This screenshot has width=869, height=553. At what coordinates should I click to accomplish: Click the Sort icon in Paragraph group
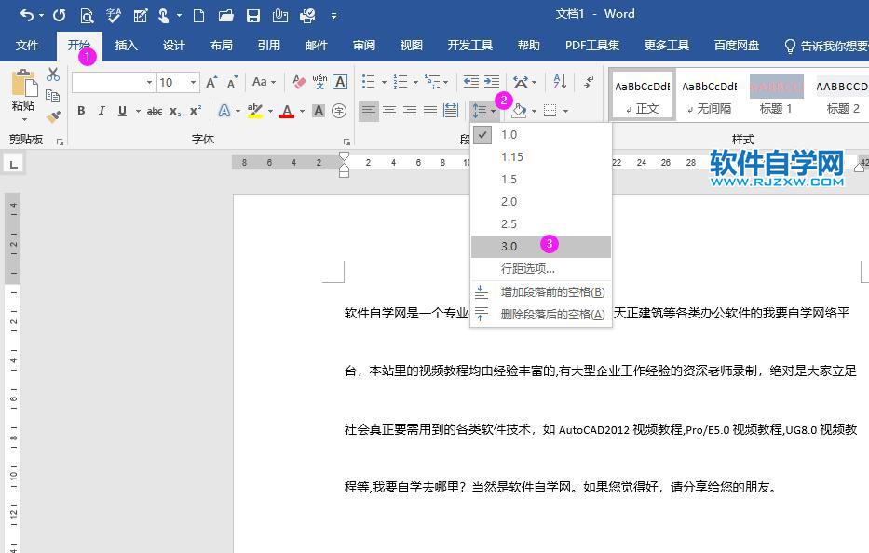click(x=559, y=82)
